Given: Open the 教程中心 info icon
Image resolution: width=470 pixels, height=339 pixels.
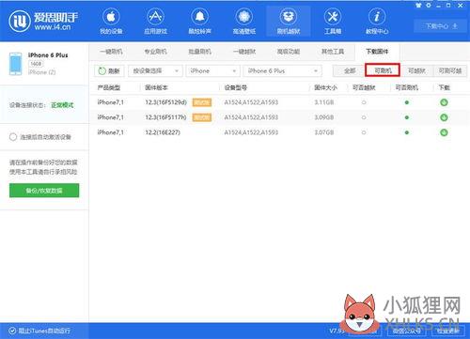Looking at the screenshot, I should (x=377, y=17).
